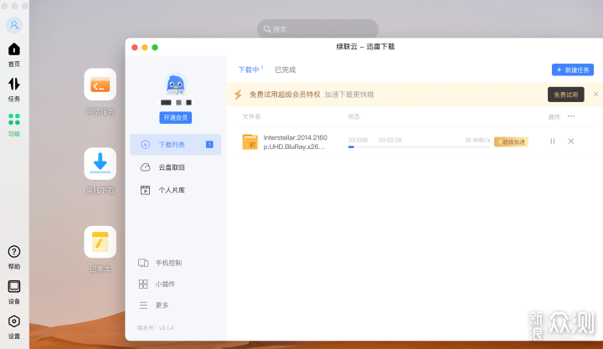Click the 文件名 column header
This screenshot has width=603, height=349.
pos(251,116)
